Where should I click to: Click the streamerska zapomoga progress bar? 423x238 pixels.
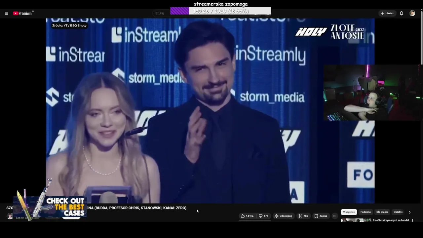tap(220, 11)
